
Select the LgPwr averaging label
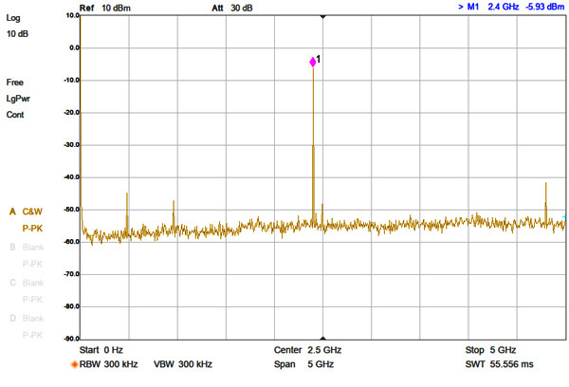click(18, 99)
